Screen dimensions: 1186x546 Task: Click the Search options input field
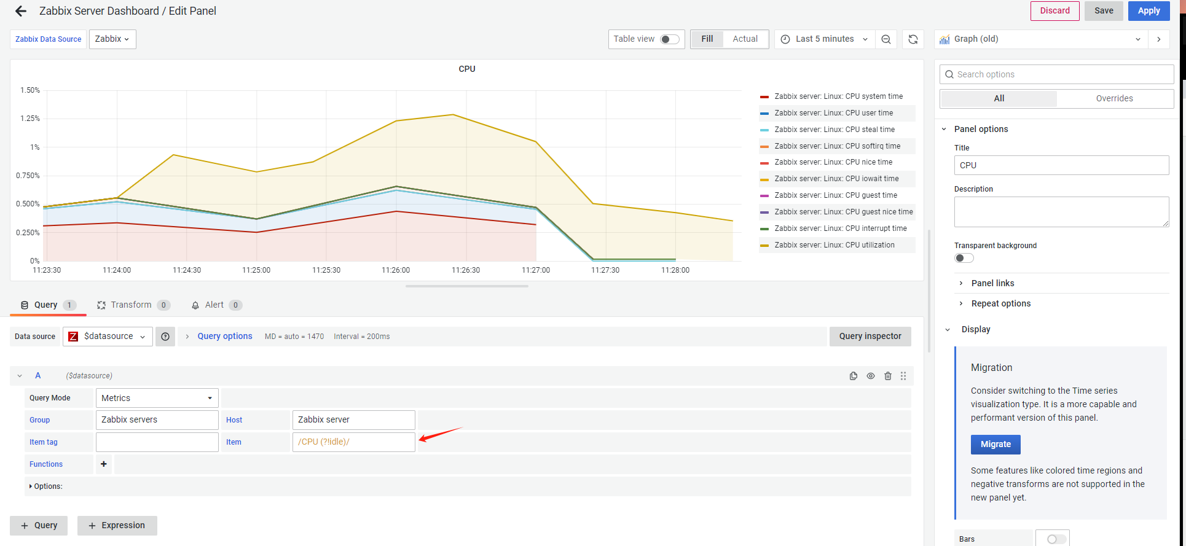point(1056,74)
